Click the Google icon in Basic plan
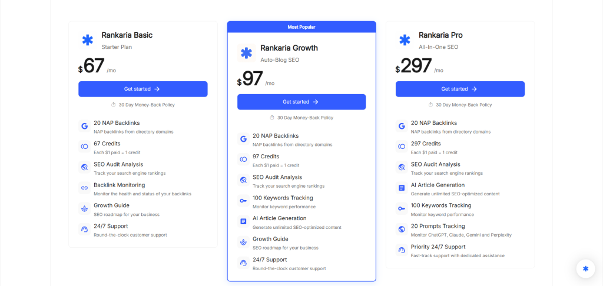Screen dimensions: 603x286 point(85,126)
